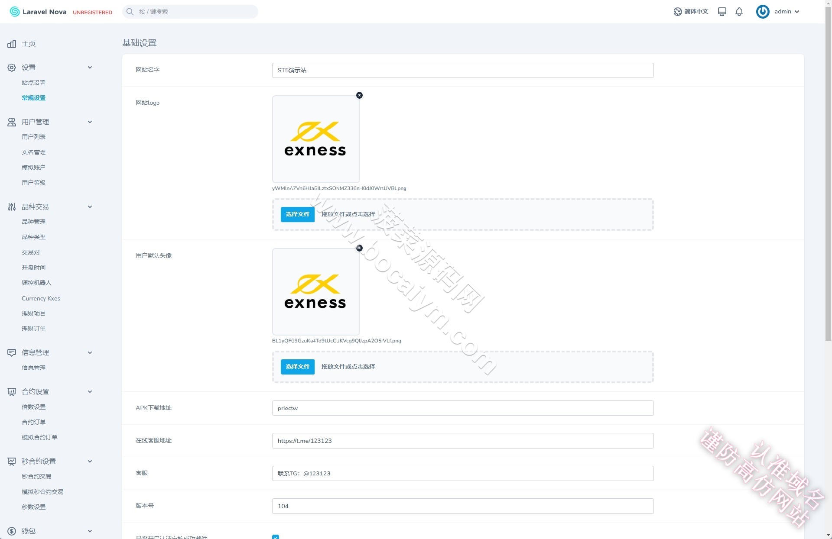This screenshot has width=832, height=539.
Task: Open 理财项目 in the sidebar
Action: click(34, 313)
